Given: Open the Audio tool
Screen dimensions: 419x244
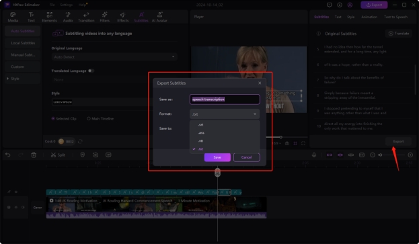Looking at the screenshot, I should pyautogui.click(x=68, y=17).
